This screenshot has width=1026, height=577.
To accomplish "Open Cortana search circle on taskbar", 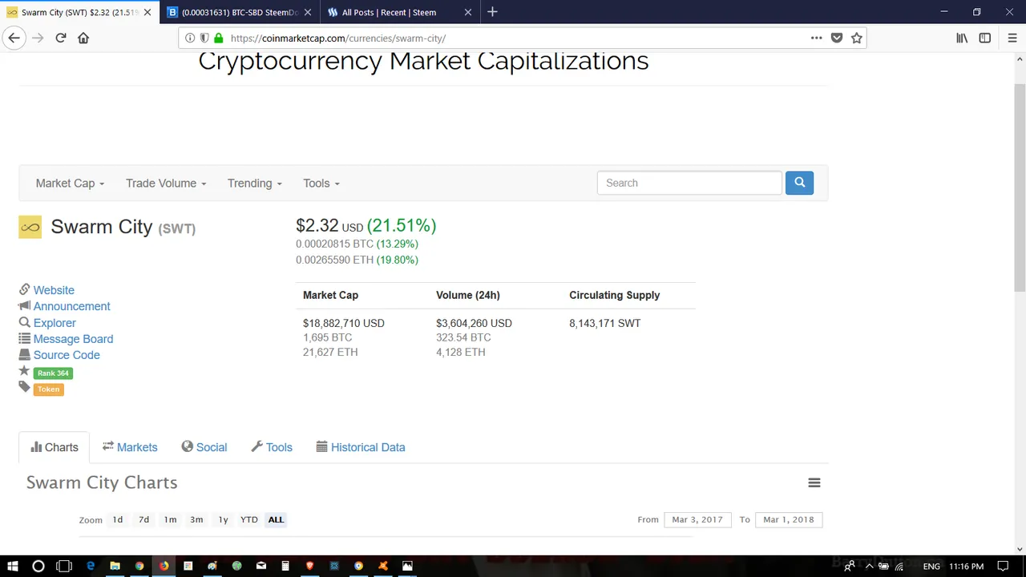I will pyautogui.click(x=38, y=566).
